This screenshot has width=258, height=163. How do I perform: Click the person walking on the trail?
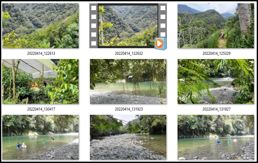[x=222, y=34]
